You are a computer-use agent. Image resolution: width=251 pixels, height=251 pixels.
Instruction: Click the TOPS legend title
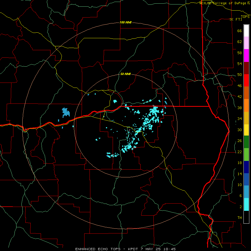[245, 17]
